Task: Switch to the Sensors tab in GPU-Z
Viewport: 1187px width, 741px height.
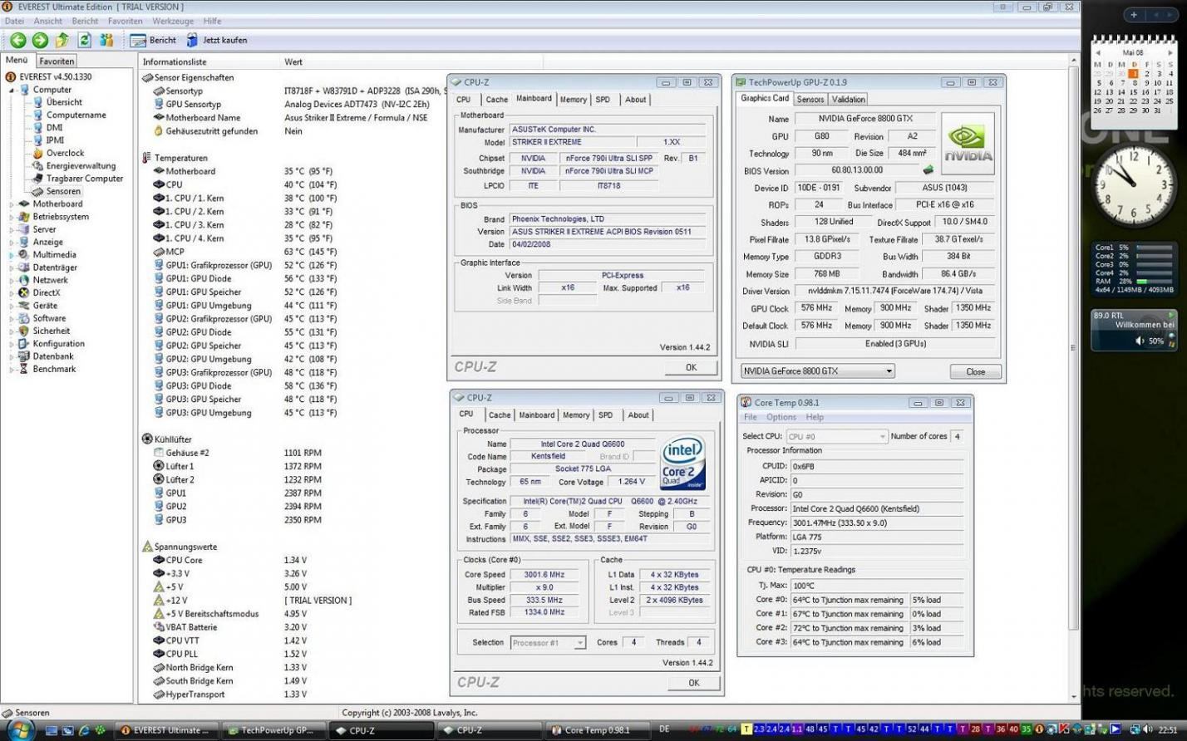Action: coord(810,99)
